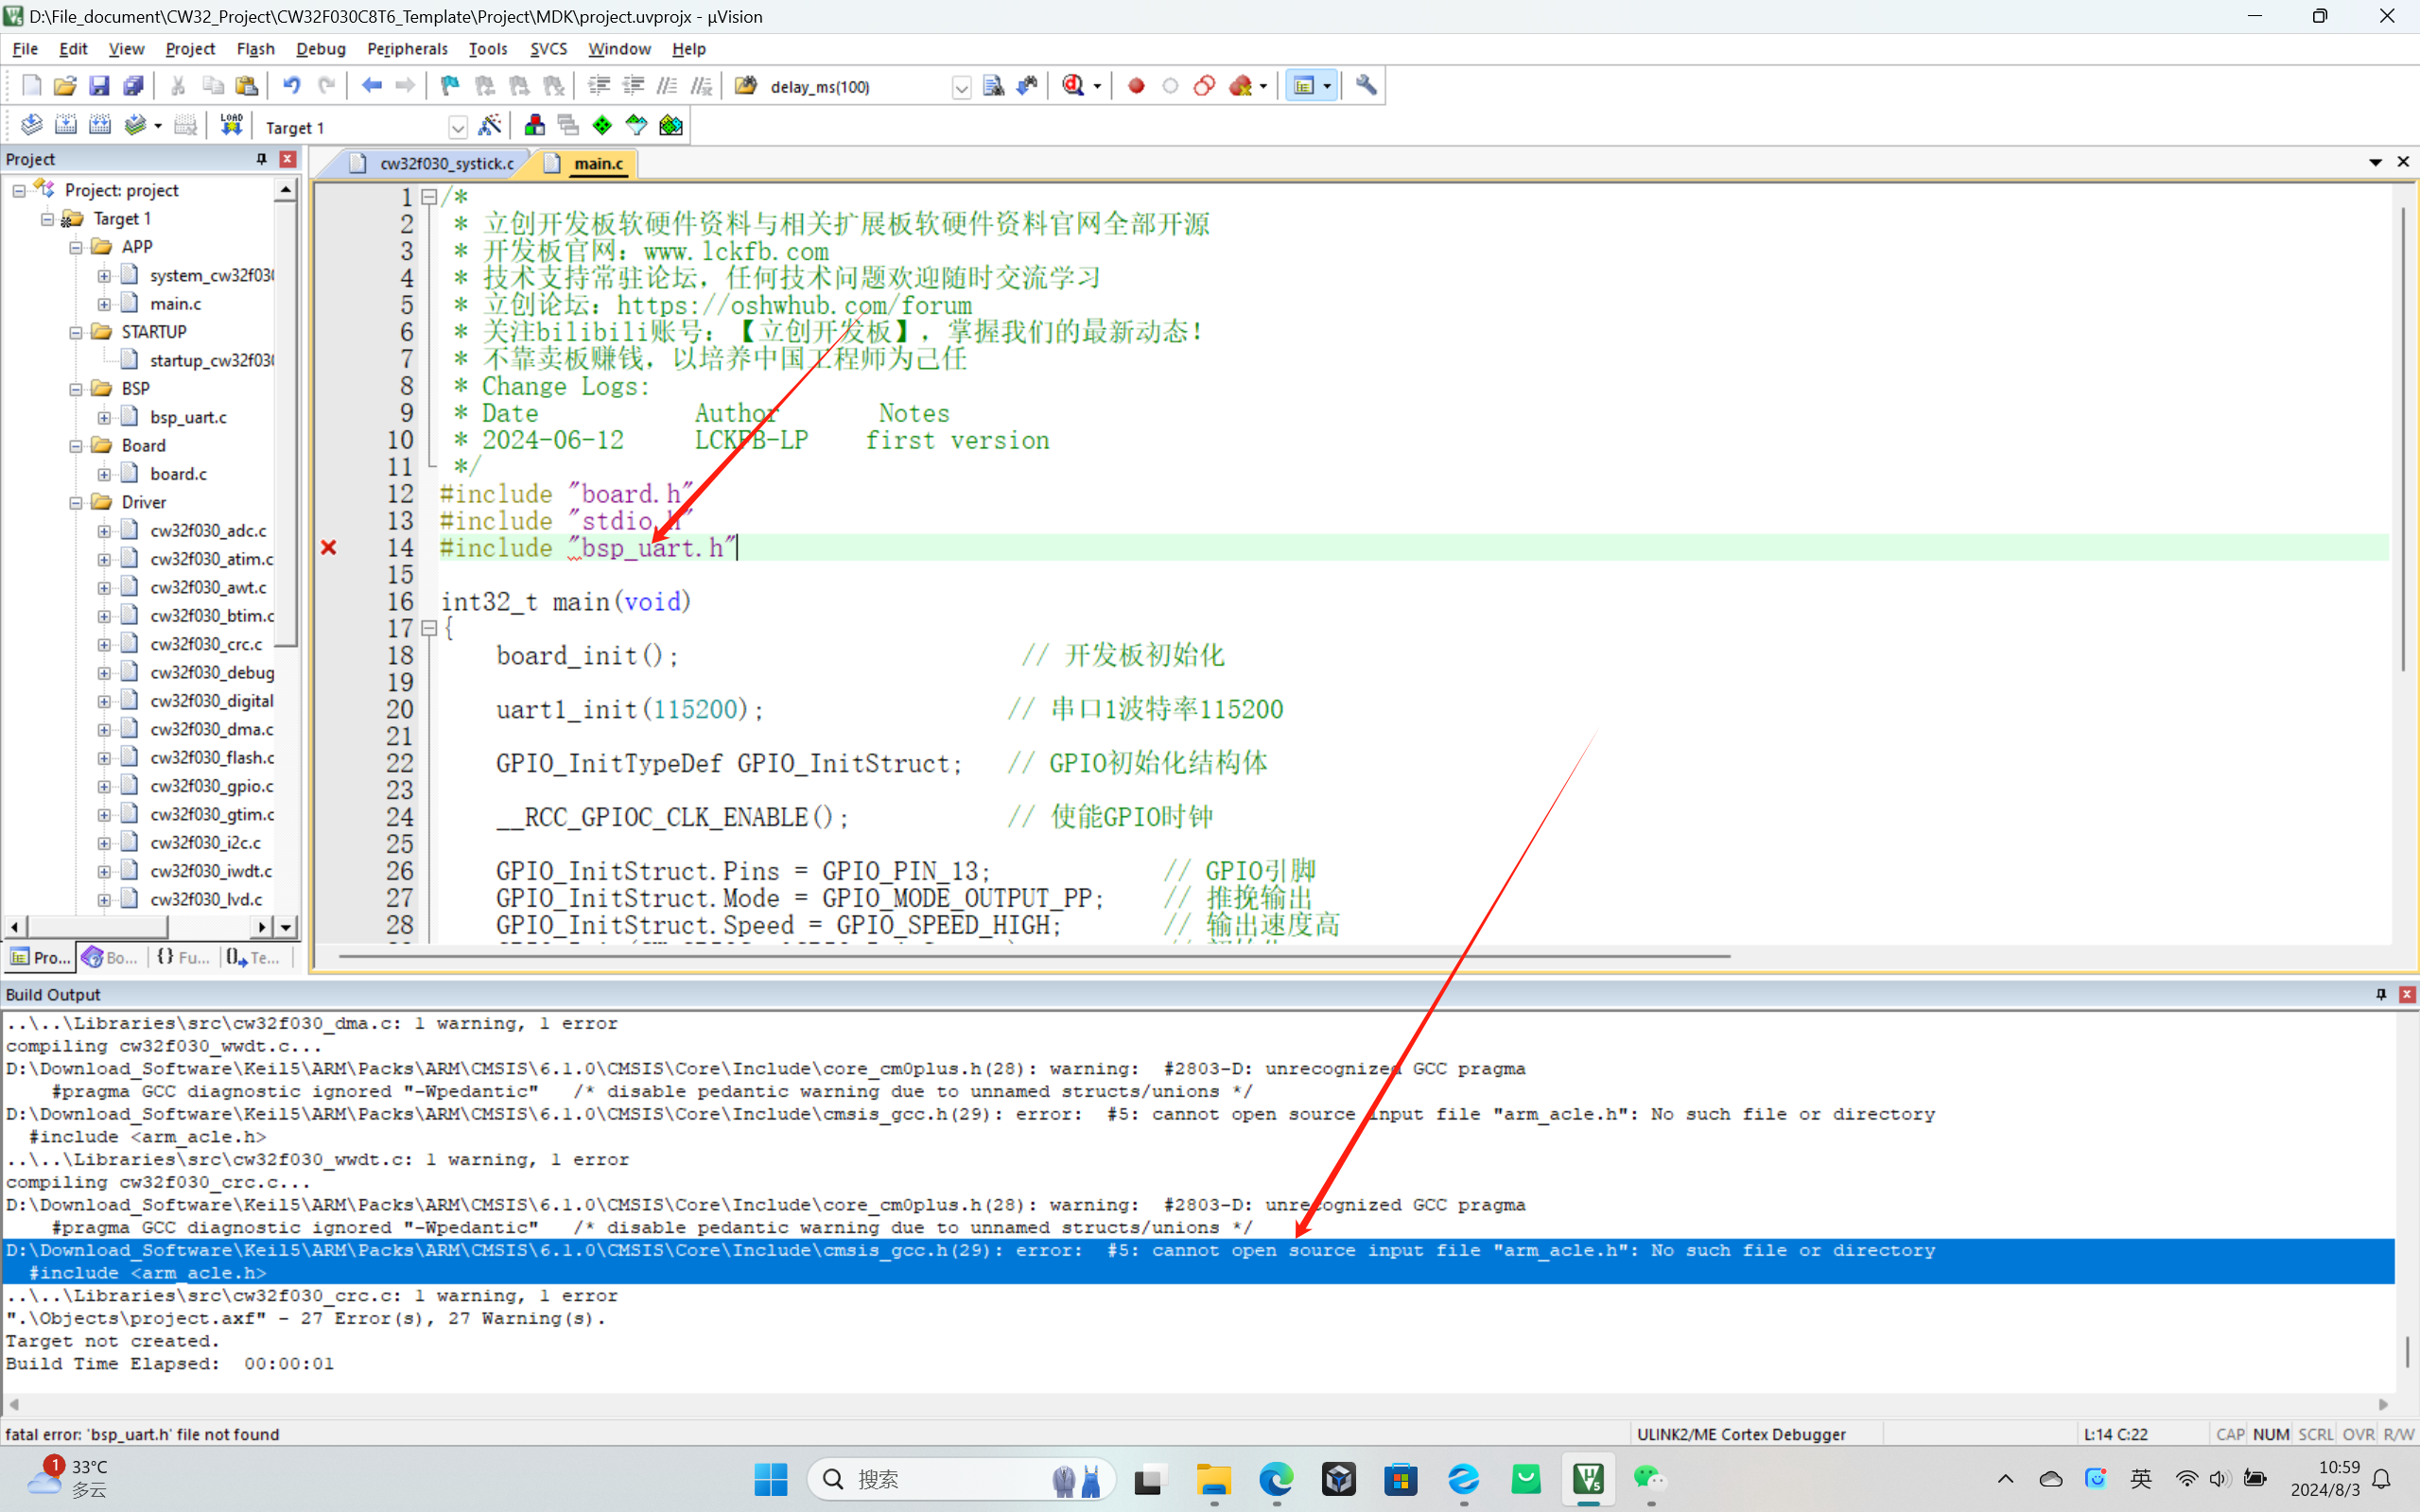Pin the Build Output panel

tap(2380, 994)
